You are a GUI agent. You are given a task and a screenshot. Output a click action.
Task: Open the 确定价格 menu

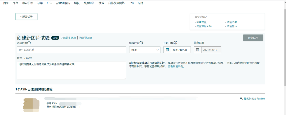tap(28, 3)
